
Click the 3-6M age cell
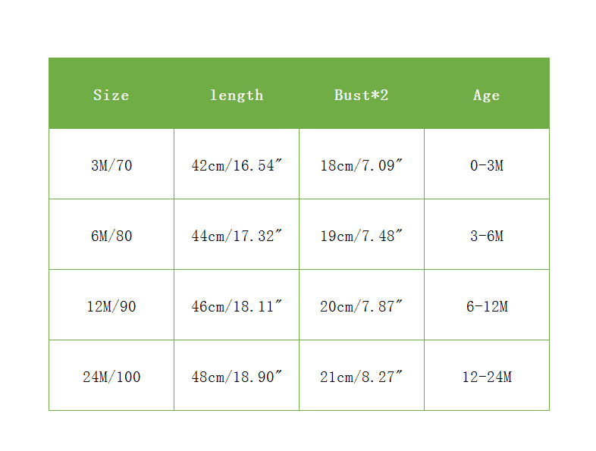(x=487, y=236)
